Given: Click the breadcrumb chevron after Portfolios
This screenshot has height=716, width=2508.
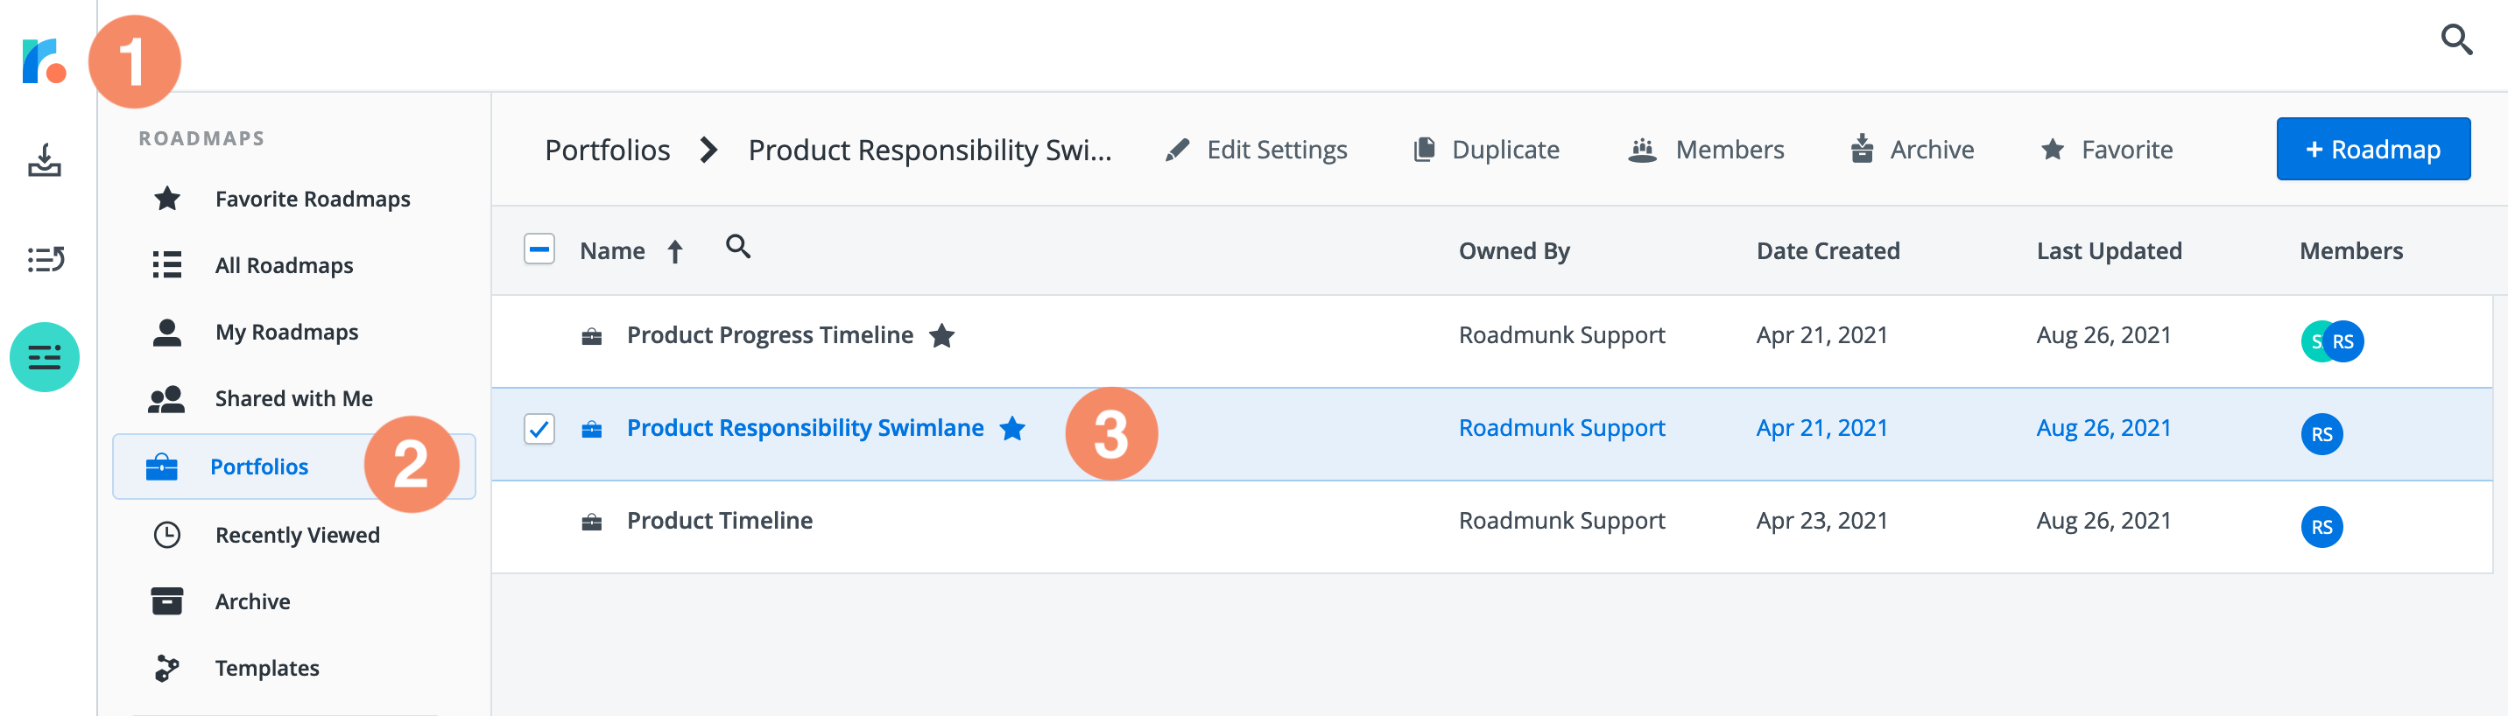Looking at the screenshot, I should 708,150.
